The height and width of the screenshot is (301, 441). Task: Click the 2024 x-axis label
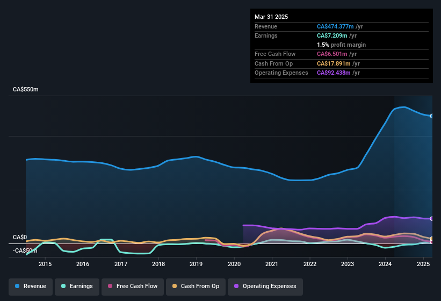tap(385, 264)
